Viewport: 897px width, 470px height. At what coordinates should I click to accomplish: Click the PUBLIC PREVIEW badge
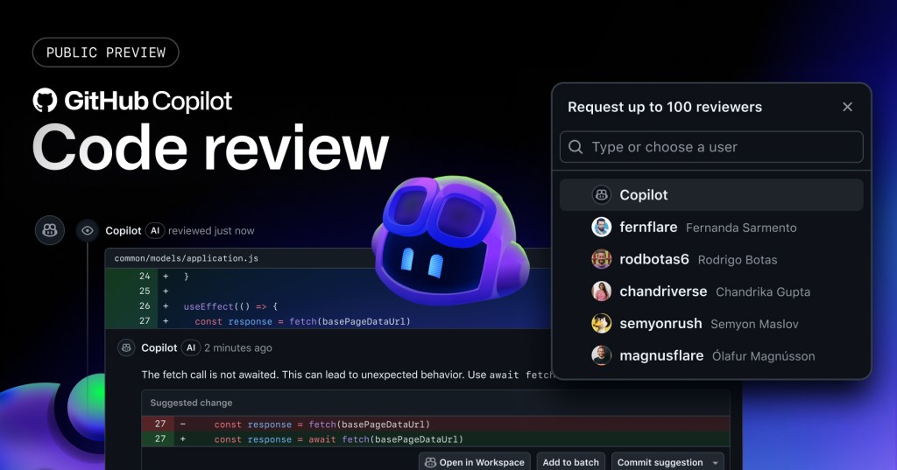click(105, 53)
